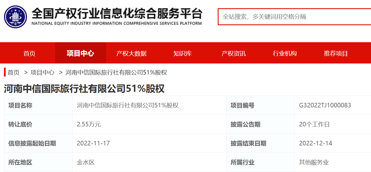Click the site title 全国产权行业信息化综合服务平台
This screenshot has width=371, height=172.
117,13
